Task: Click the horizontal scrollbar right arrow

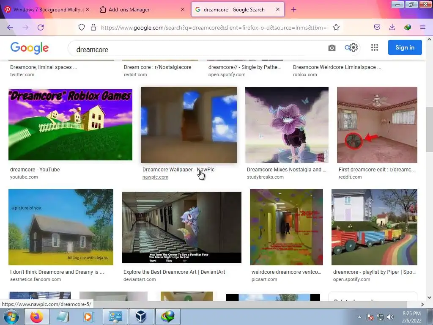Action: [x=422, y=304]
